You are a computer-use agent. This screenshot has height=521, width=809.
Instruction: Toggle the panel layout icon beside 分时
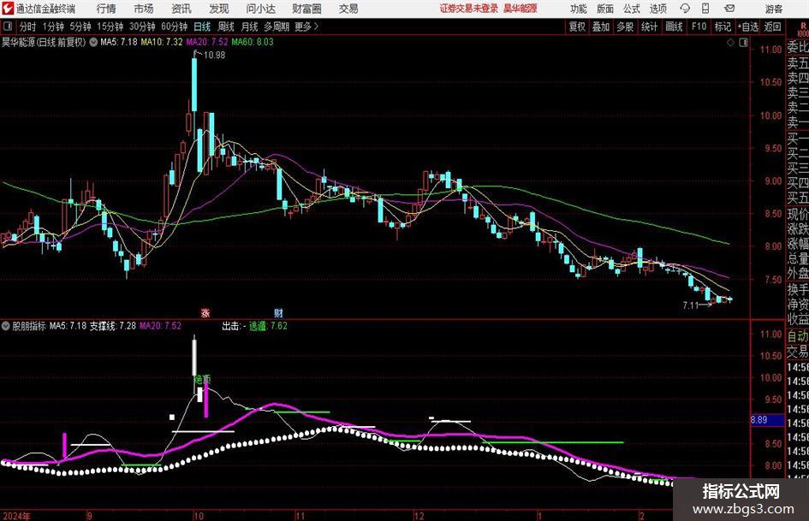click(x=8, y=27)
